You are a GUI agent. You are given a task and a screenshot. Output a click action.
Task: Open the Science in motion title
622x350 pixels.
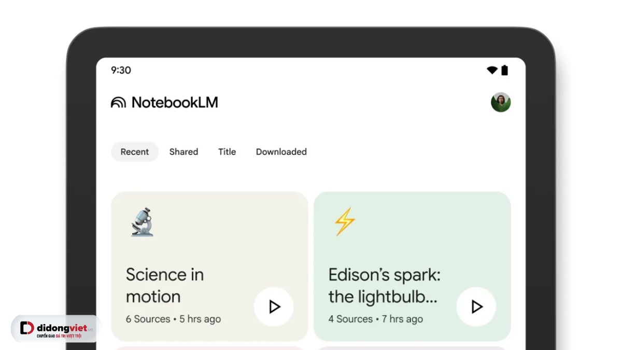point(165,285)
